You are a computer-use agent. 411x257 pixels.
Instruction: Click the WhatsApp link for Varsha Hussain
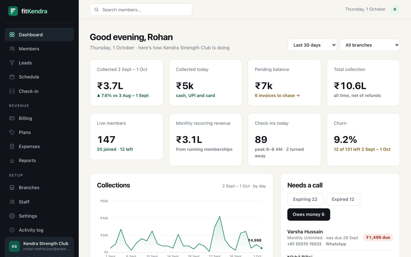[336, 244]
